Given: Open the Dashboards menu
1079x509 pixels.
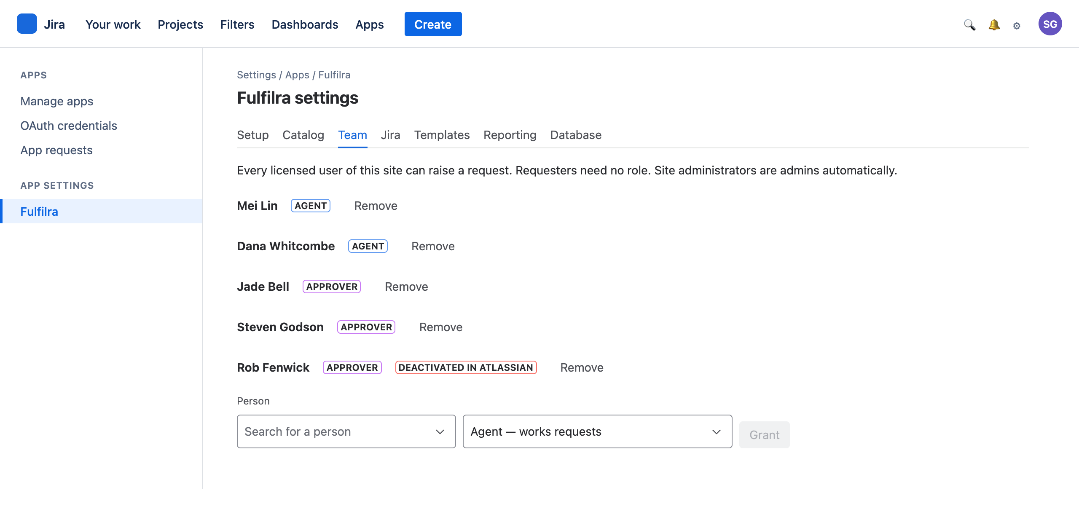Looking at the screenshot, I should pos(305,24).
